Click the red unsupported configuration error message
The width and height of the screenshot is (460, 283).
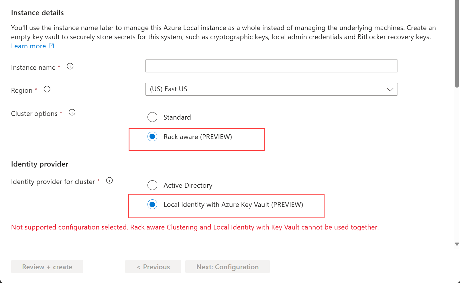coord(195,227)
